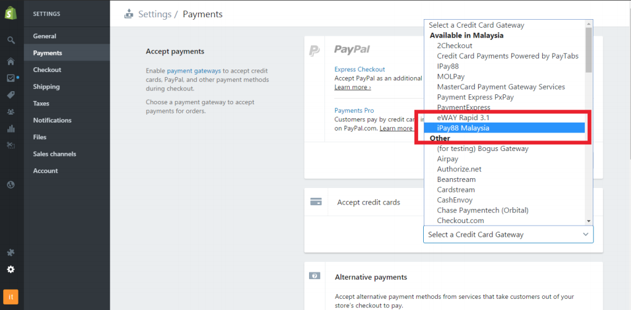Go to Home via house icon

coord(11,62)
